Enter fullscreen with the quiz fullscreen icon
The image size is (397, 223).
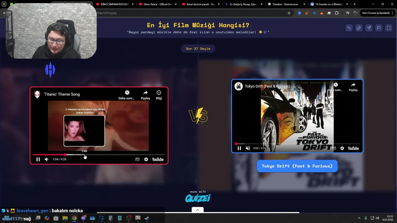[x=389, y=28]
